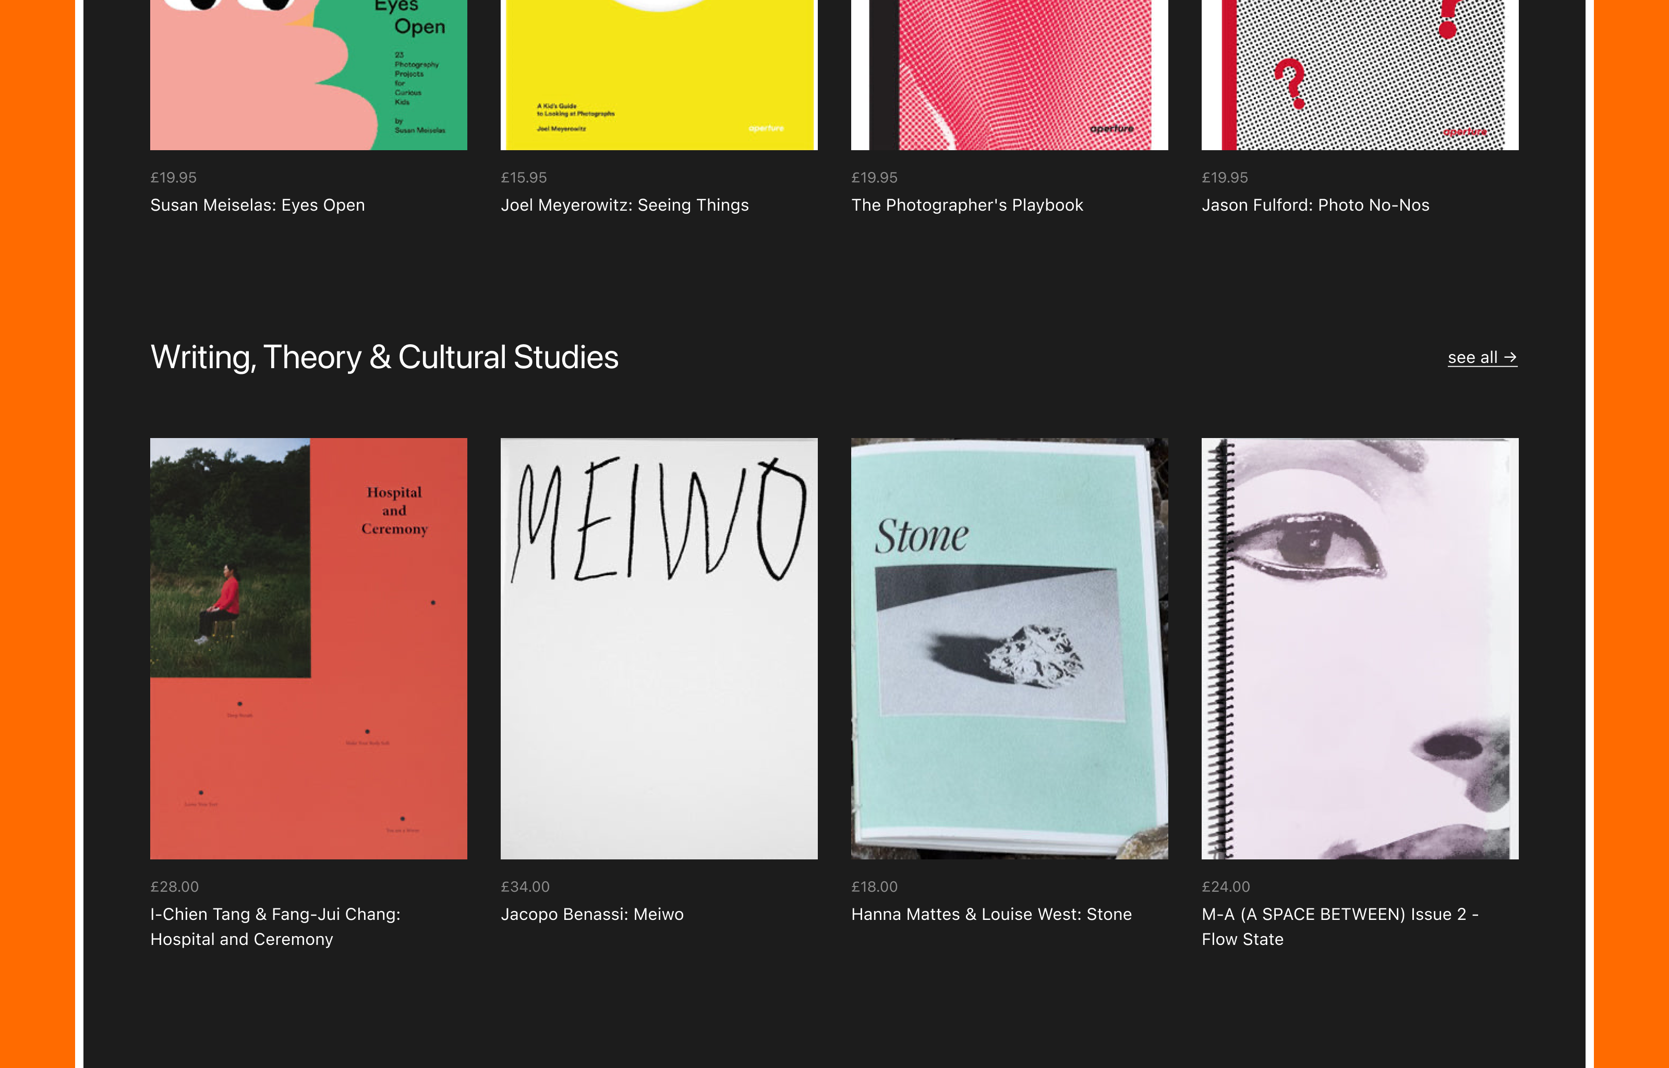Click the 'see all' arrow link
This screenshot has width=1669, height=1068.
click(x=1482, y=357)
